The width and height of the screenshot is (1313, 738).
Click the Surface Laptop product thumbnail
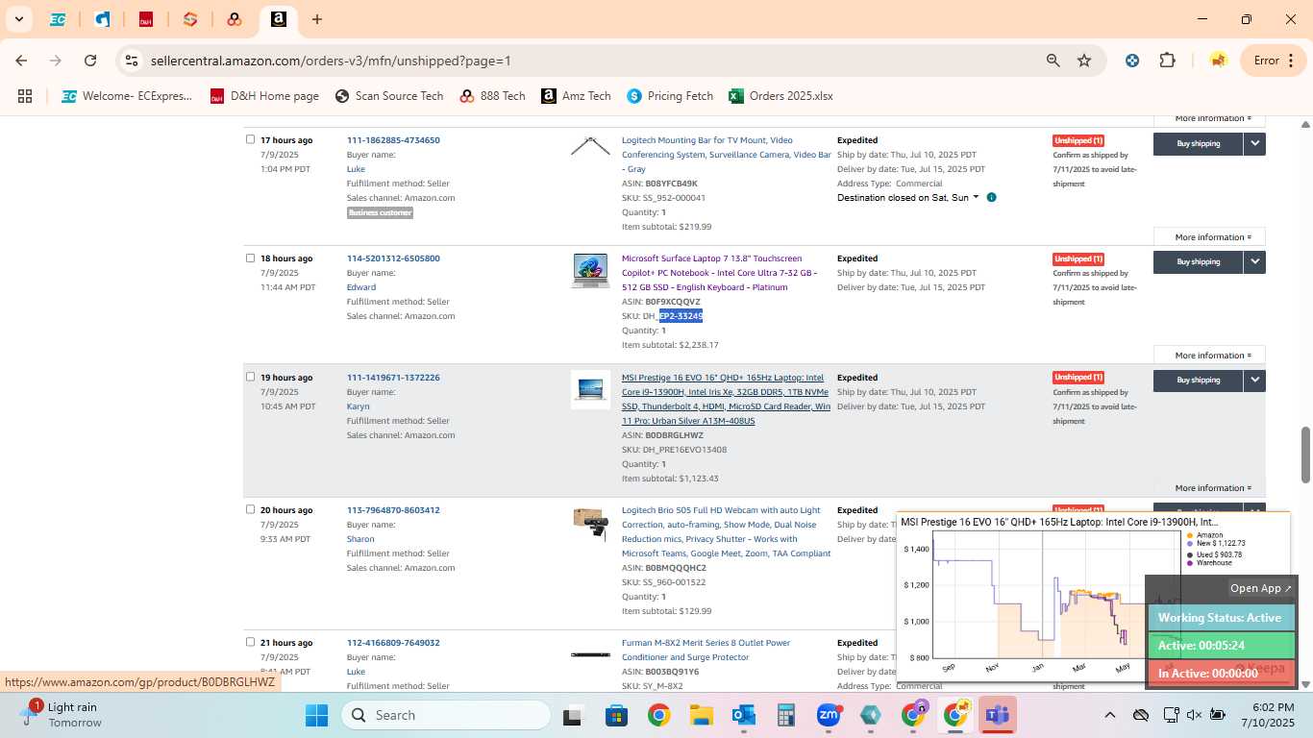(x=590, y=270)
